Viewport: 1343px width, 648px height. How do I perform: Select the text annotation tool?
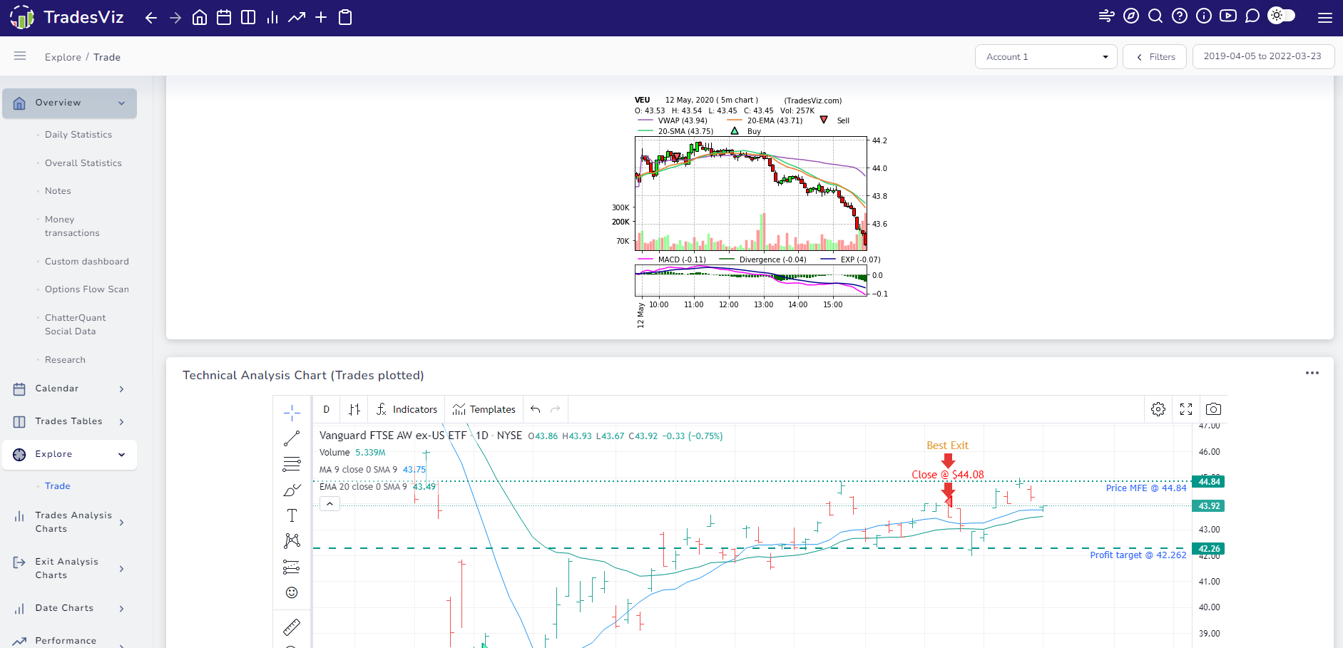coord(292,515)
